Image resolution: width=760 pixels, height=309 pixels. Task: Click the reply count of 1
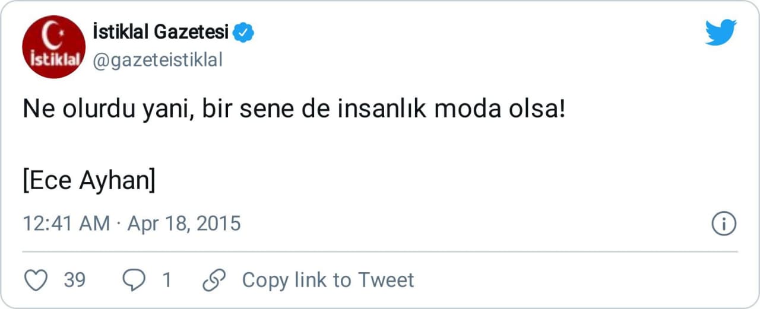point(167,280)
